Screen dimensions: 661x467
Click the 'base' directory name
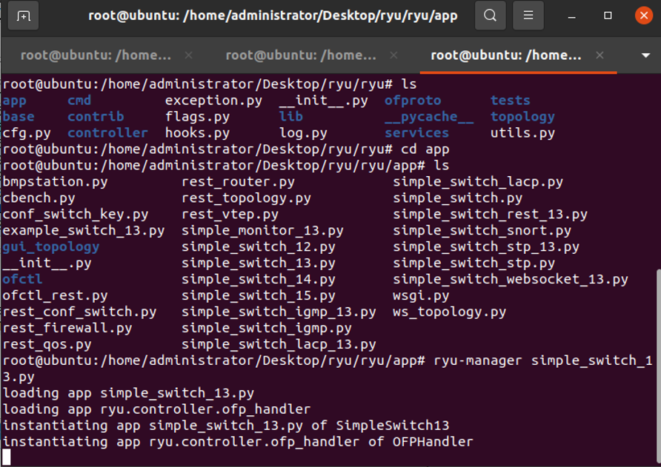pyautogui.click(x=19, y=117)
